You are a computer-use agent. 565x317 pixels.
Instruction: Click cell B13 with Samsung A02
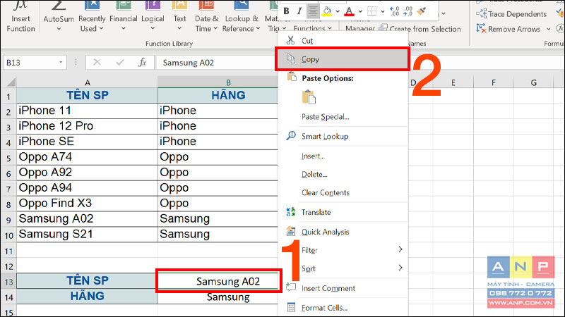pyautogui.click(x=218, y=281)
